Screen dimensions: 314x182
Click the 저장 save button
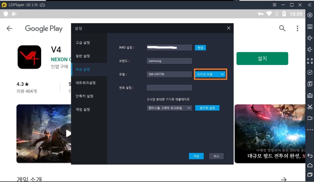(196, 156)
